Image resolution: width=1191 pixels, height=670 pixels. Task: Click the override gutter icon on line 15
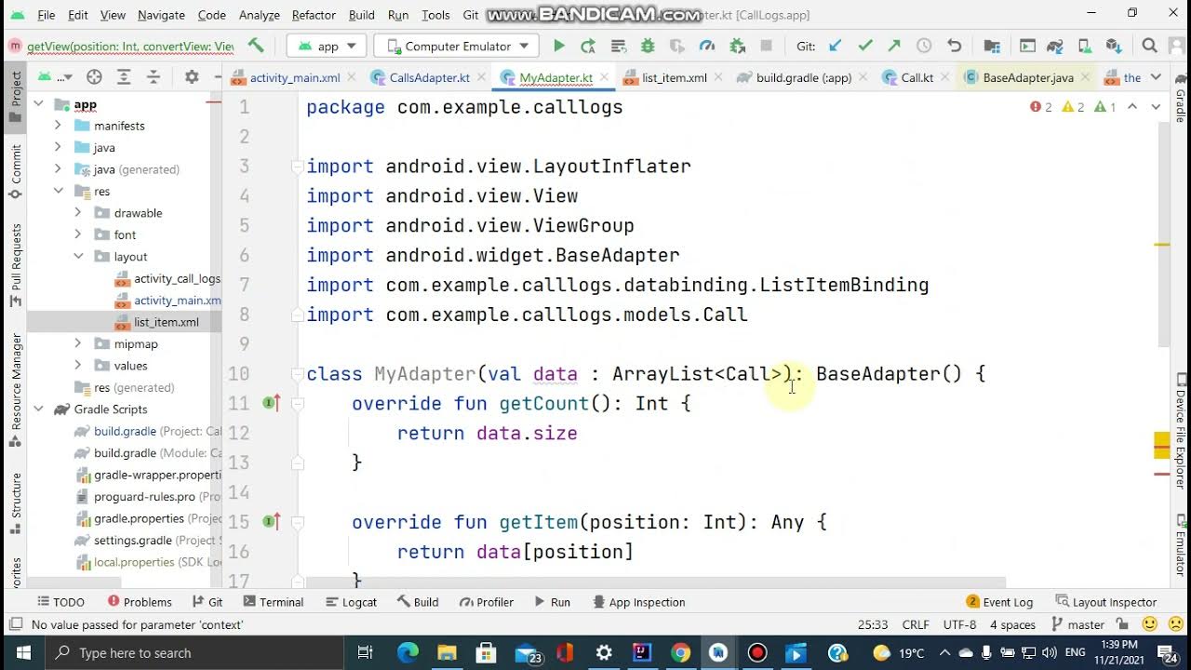pos(272,522)
